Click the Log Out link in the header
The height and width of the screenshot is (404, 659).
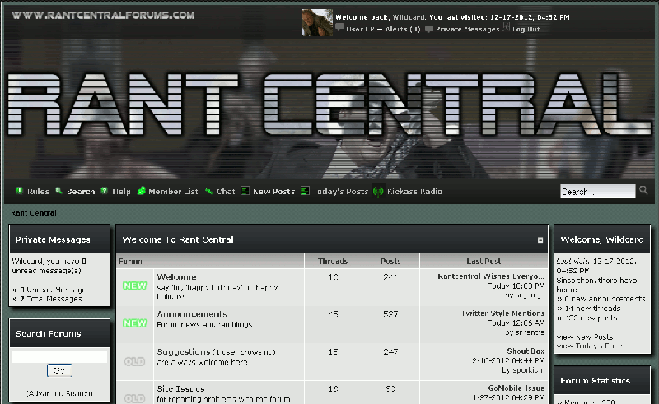[x=526, y=29]
